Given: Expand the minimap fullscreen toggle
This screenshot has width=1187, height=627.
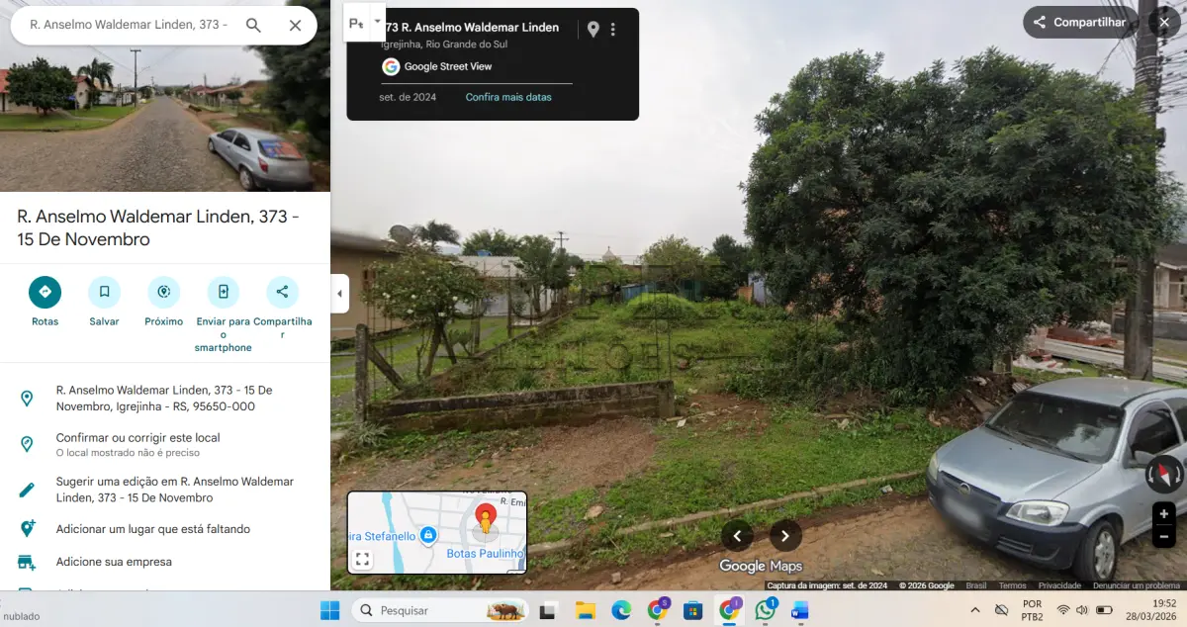Looking at the screenshot, I should [362, 560].
